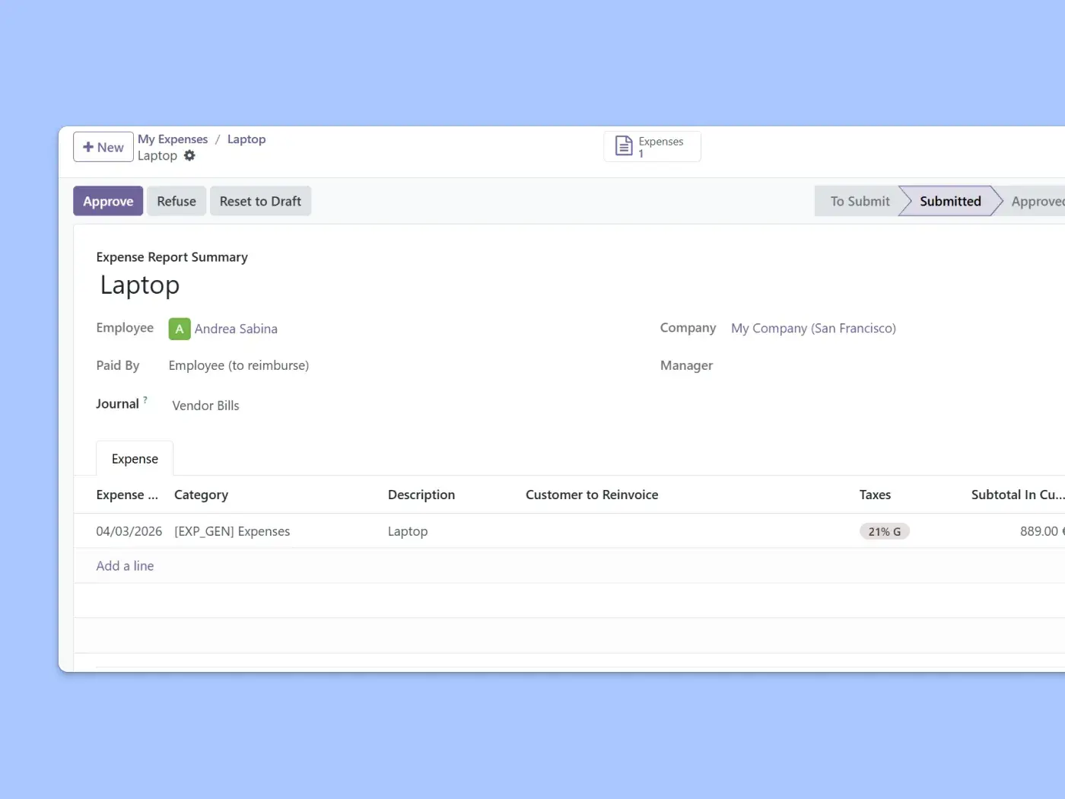Click Reset to Draft button
The width and height of the screenshot is (1065, 799).
point(260,202)
